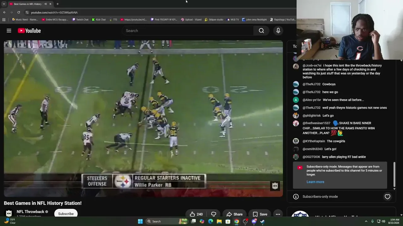Open more actions menu under the video
This screenshot has height=226, width=403.
click(x=278, y=214)
